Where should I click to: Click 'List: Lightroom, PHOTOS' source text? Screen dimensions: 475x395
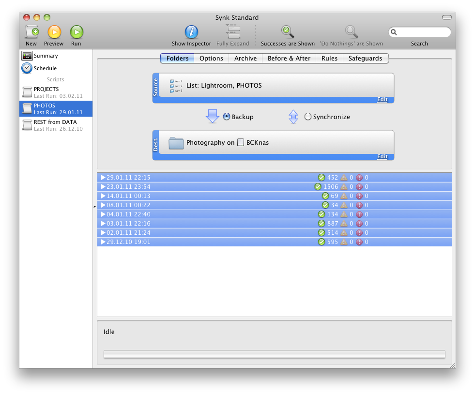[224, 85]
